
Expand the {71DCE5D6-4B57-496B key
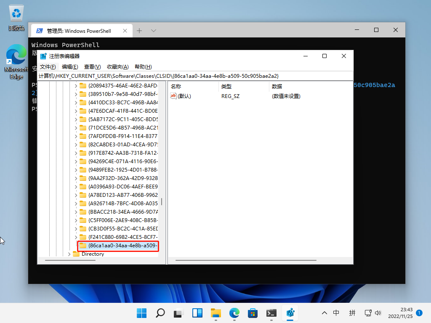pyautogui.click(x=76, y=128)
